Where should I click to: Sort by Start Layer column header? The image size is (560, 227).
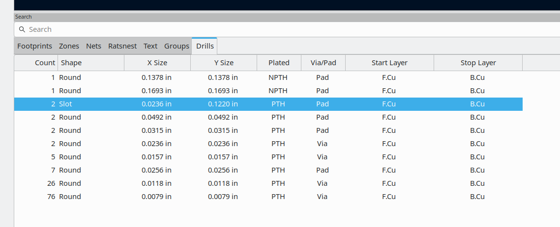click(x=390, y=63)
